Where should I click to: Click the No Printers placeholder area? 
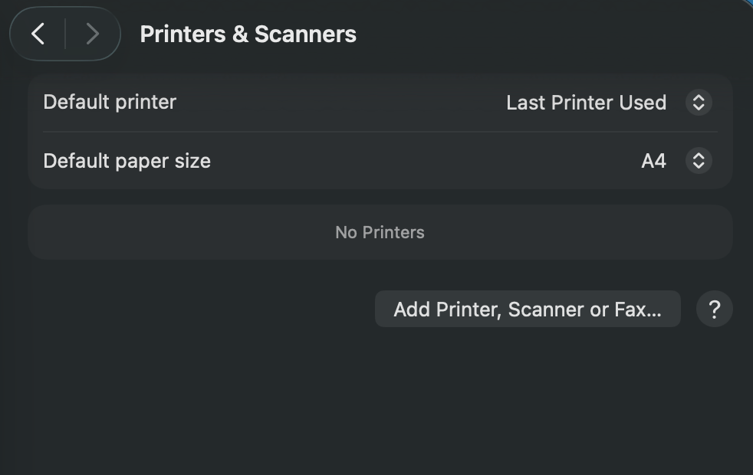tap(380, 232)
